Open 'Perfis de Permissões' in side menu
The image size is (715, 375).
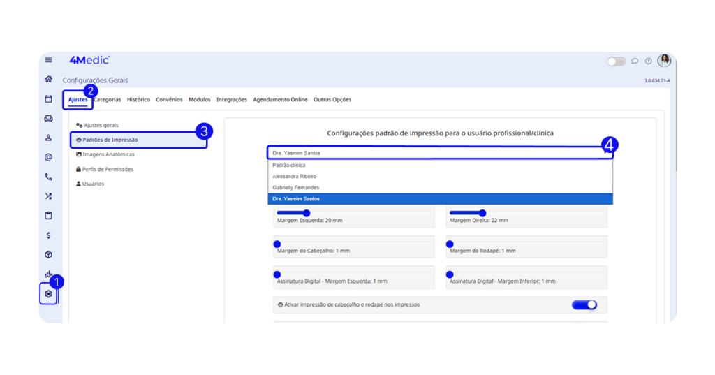click(108, 169)
